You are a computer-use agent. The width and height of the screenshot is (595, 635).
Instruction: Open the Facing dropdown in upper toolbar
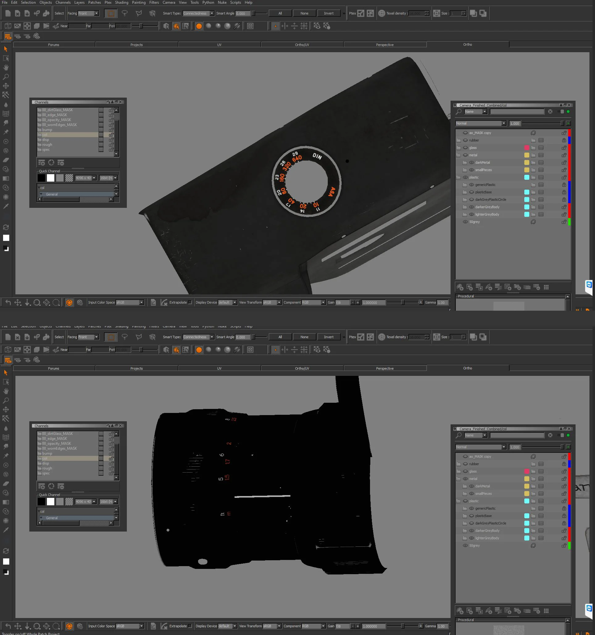point(96,13)
